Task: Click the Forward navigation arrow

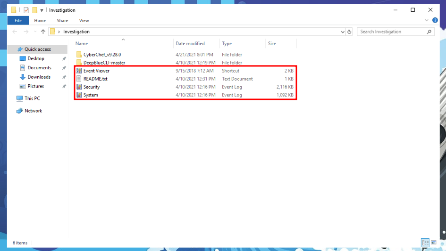Action: 26,32
